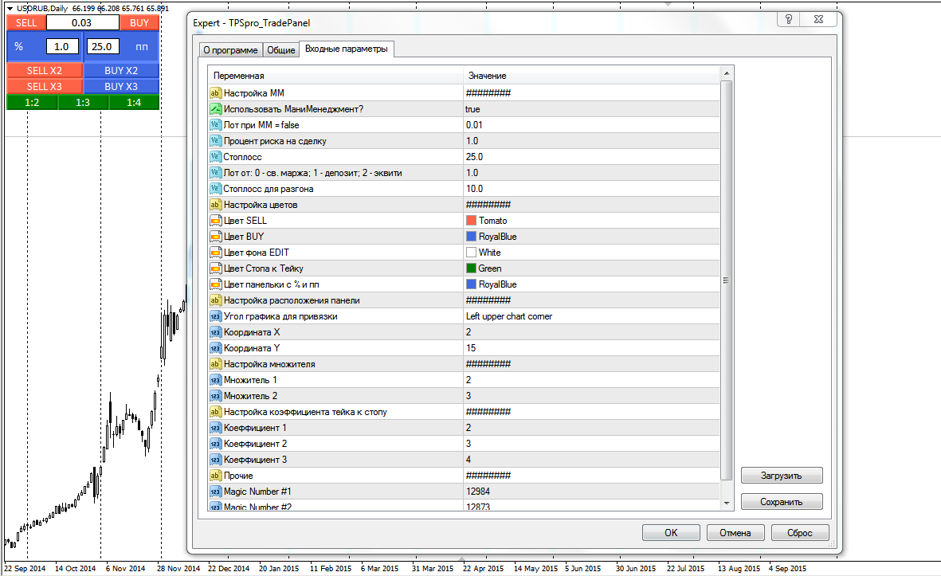The height and width of the screenshot is (576, 941).
Task: Save the preset with the Сохранить button
Action: (x=782, y=502)
